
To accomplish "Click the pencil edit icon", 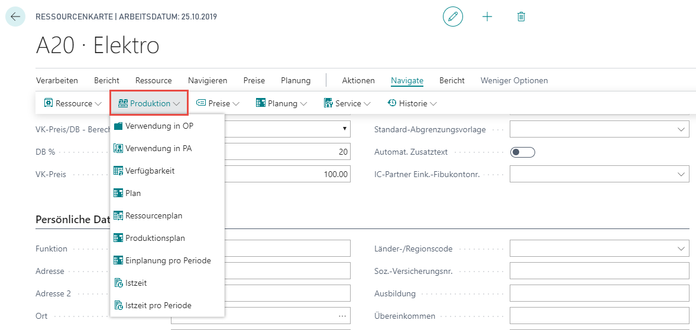I will coord(453,17).
